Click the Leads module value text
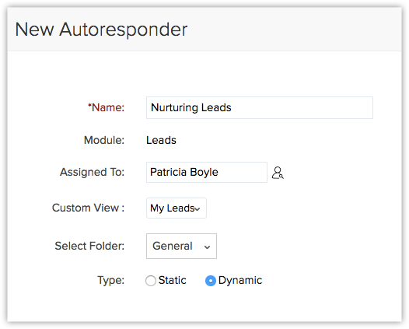 (161, 140)
